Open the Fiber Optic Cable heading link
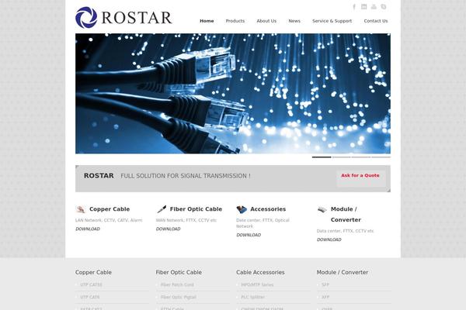This screenshot has height=310, width=466. click(196, 209)
